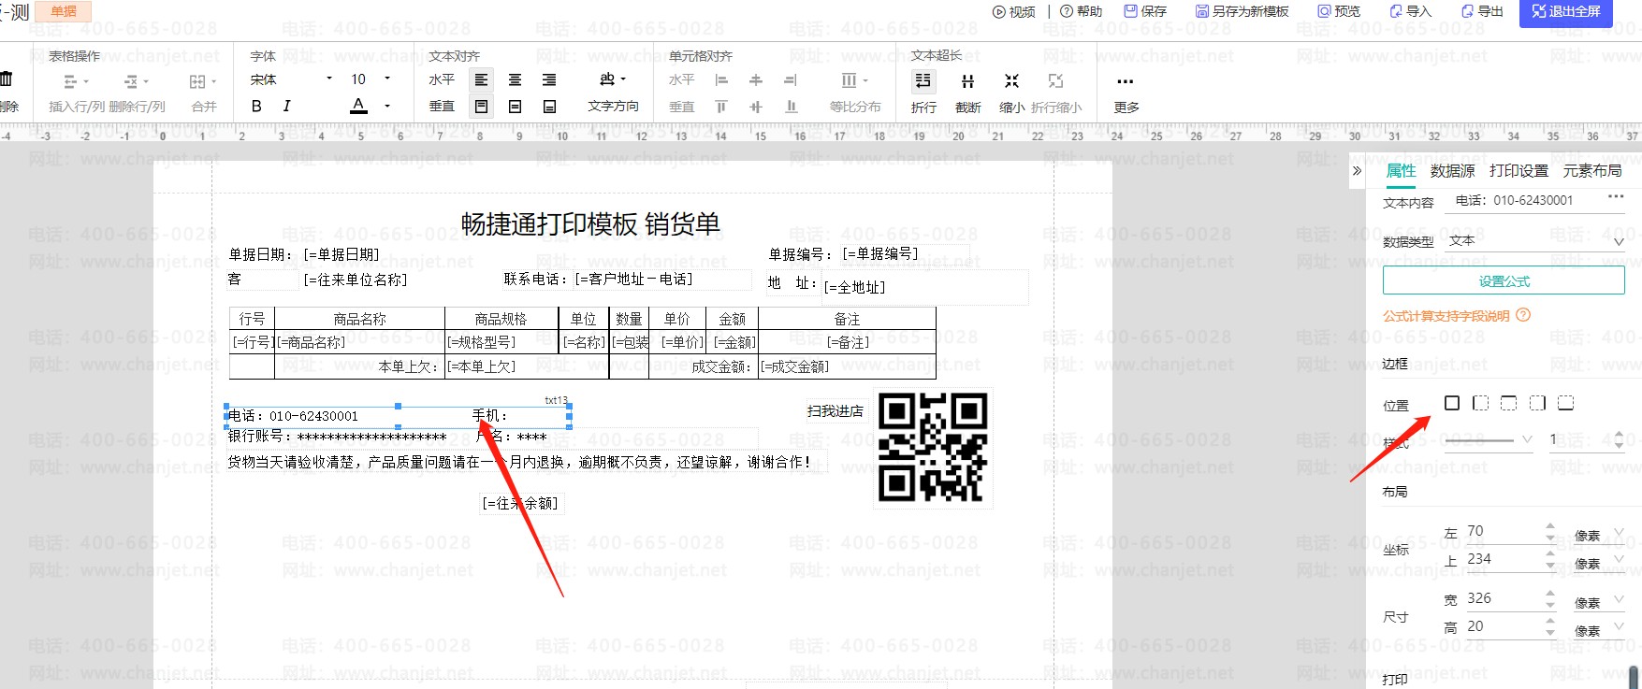
Task: Select the 缩小 (shrink) overflow icon
Action: tap(1011, 81)
